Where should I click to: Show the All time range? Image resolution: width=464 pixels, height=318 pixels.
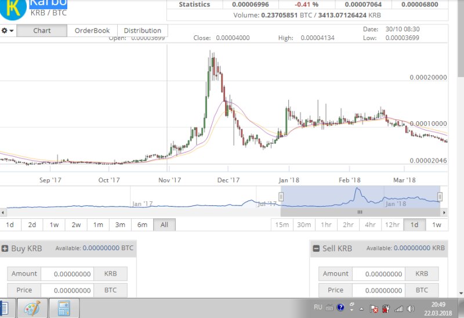point(164,225)
